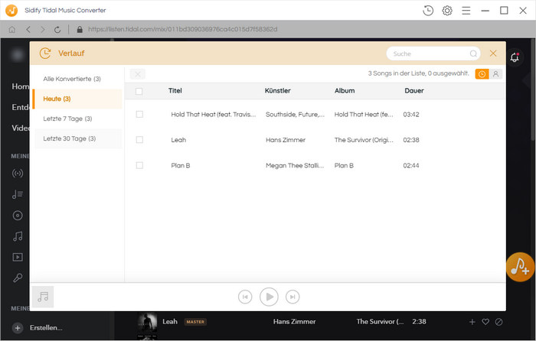This screenshot has width=536, height=341.
Task: Play the selected song
Action: 269,297
